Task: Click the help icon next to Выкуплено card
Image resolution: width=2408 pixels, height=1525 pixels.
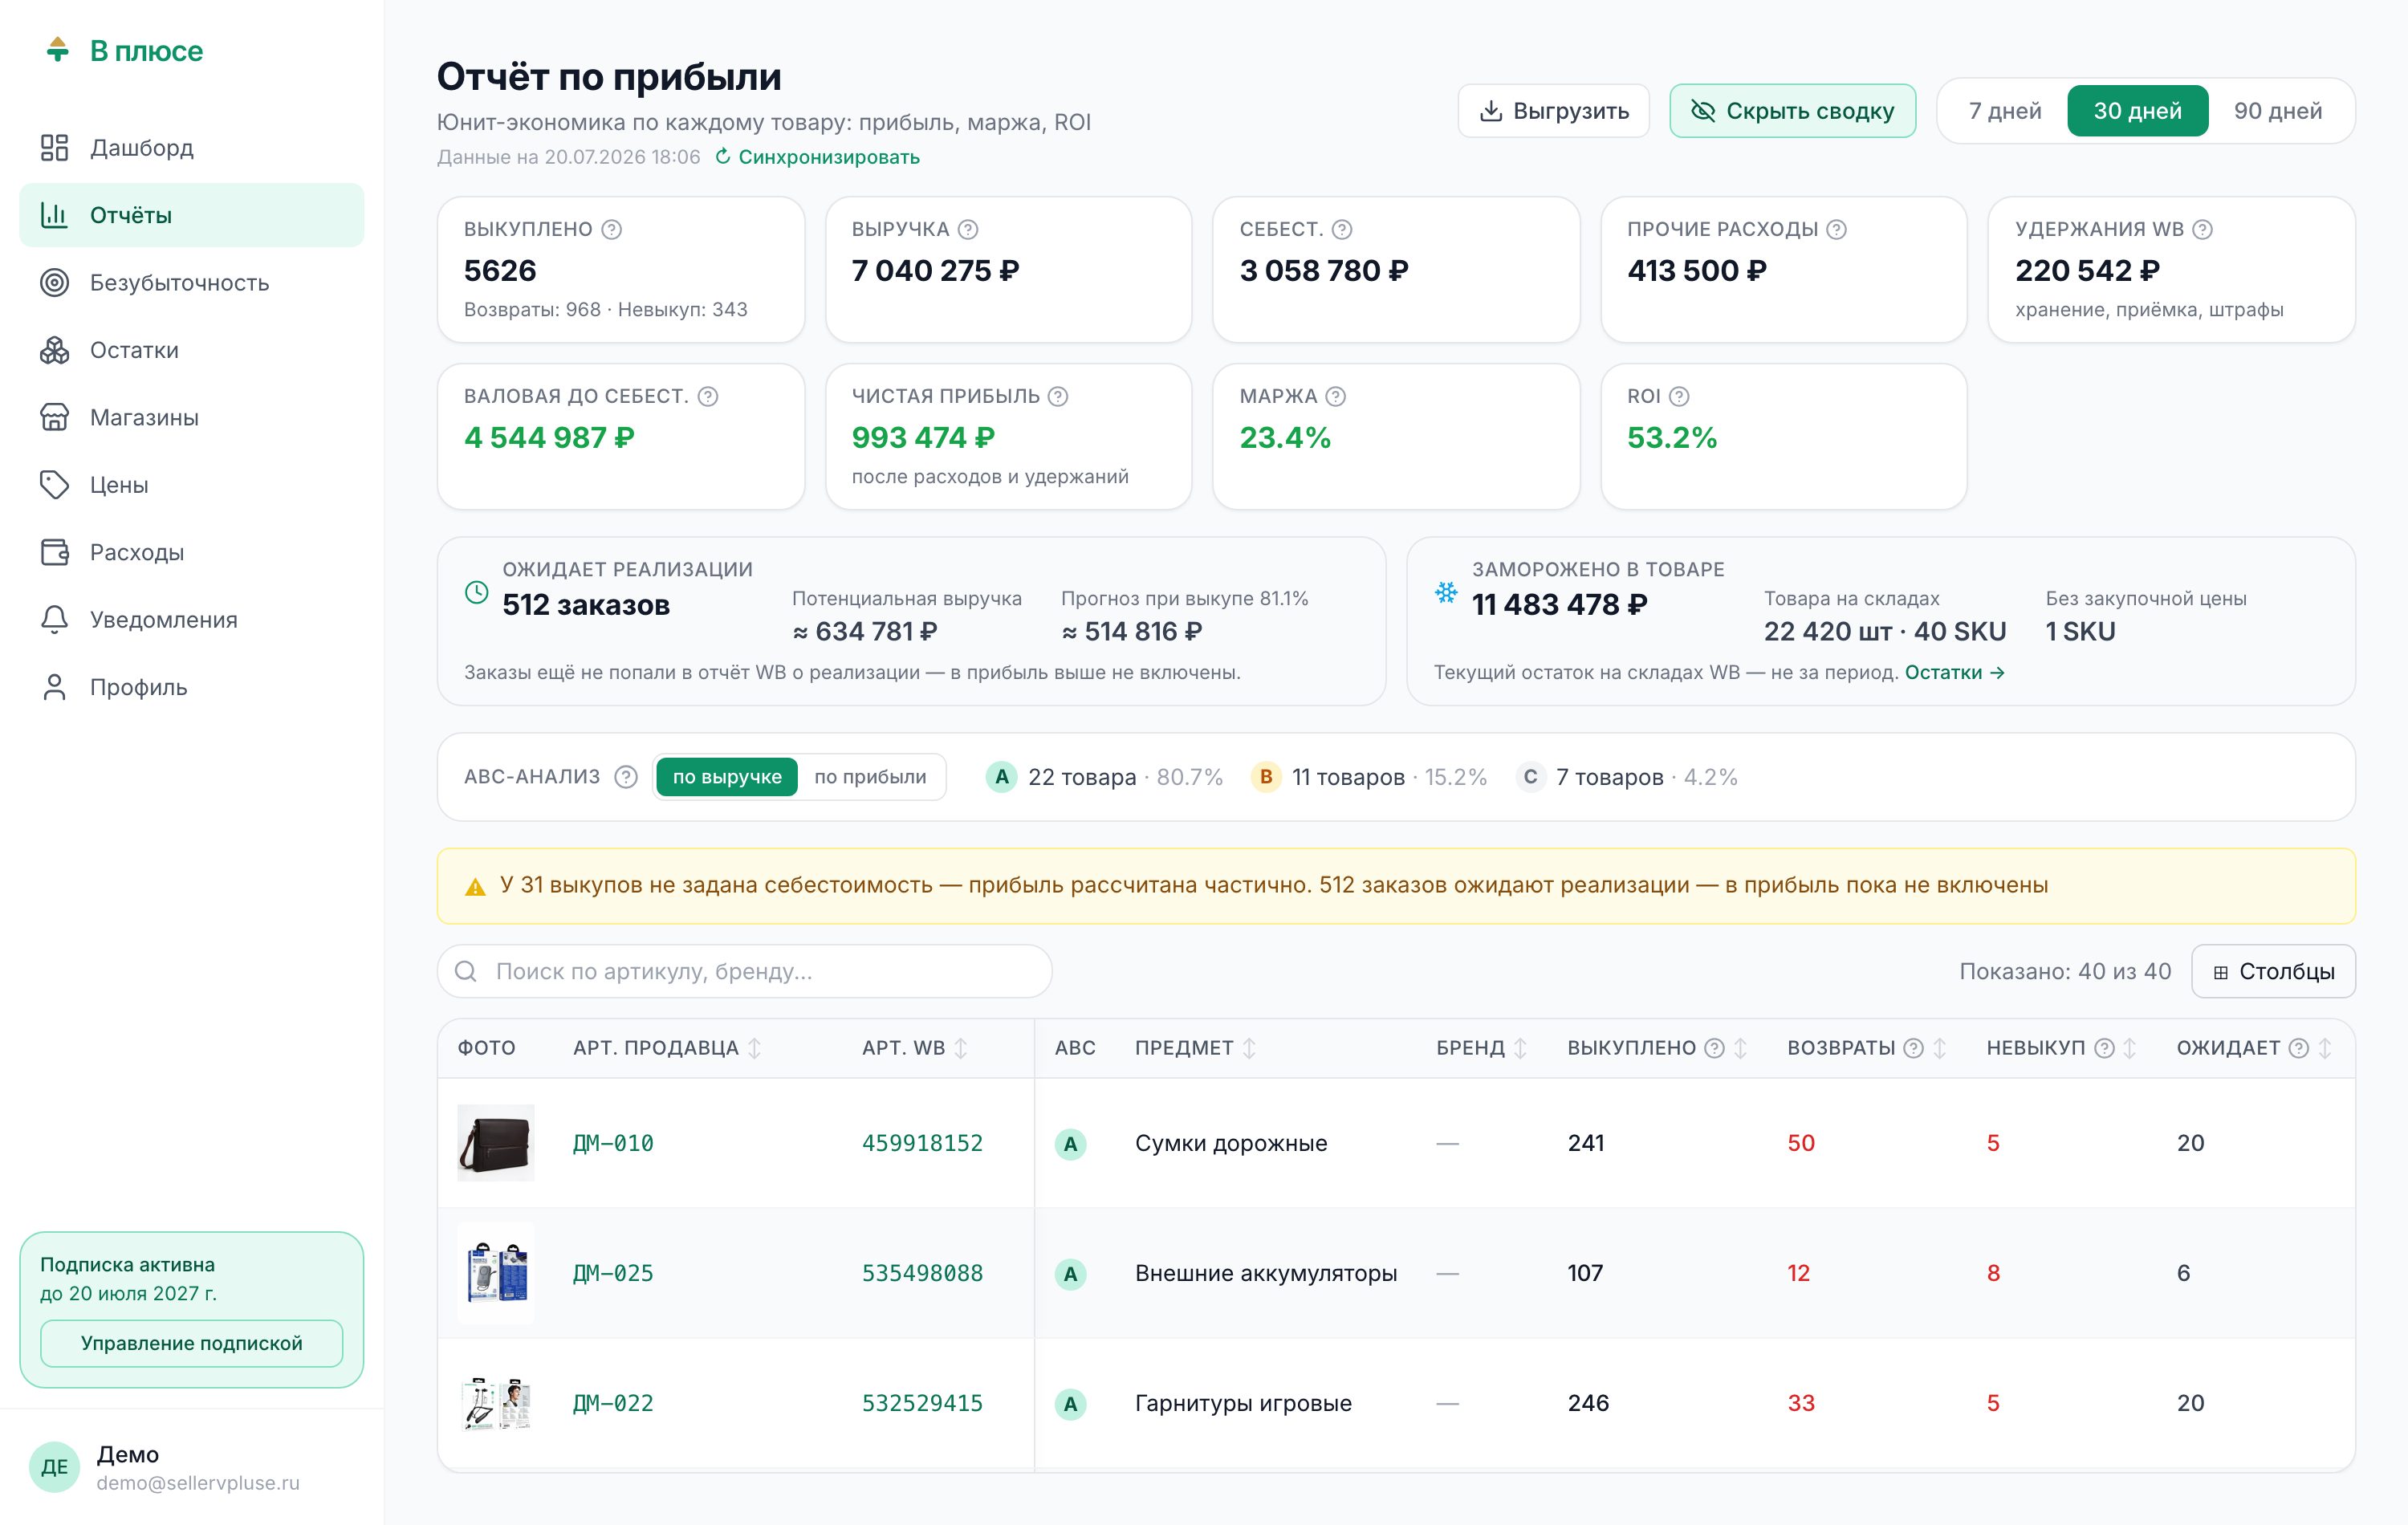Action: 611,229
